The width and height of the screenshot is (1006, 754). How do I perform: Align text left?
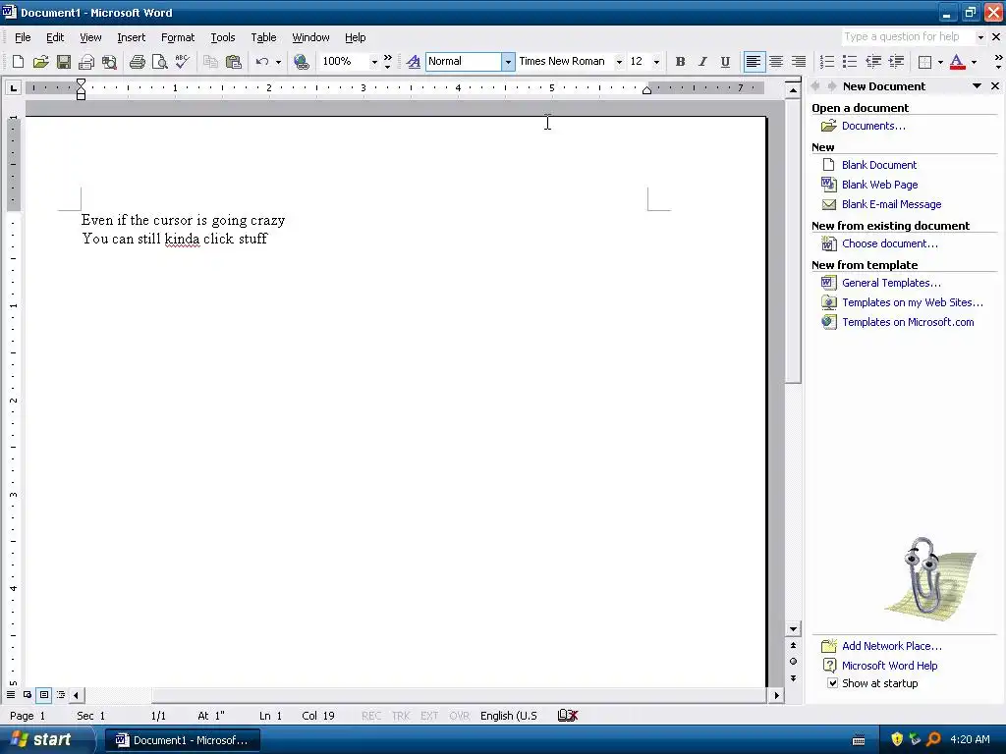pyautogui.click(x=754, y=62)
